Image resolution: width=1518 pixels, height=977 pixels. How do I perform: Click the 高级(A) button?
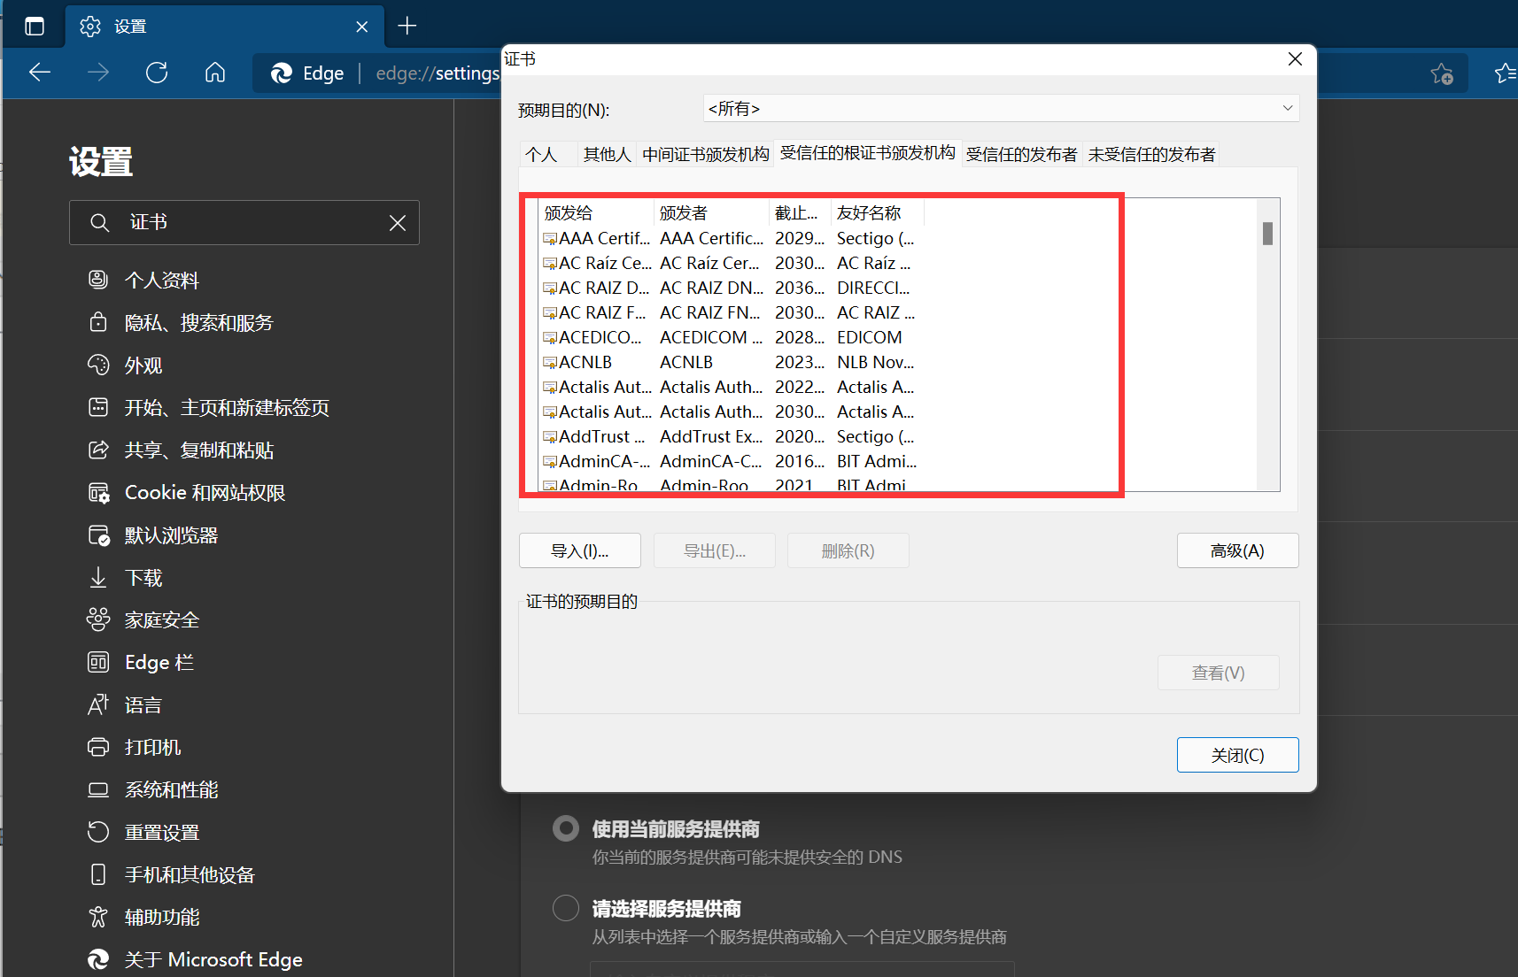pyautogui.click(x=1237, y=550)
